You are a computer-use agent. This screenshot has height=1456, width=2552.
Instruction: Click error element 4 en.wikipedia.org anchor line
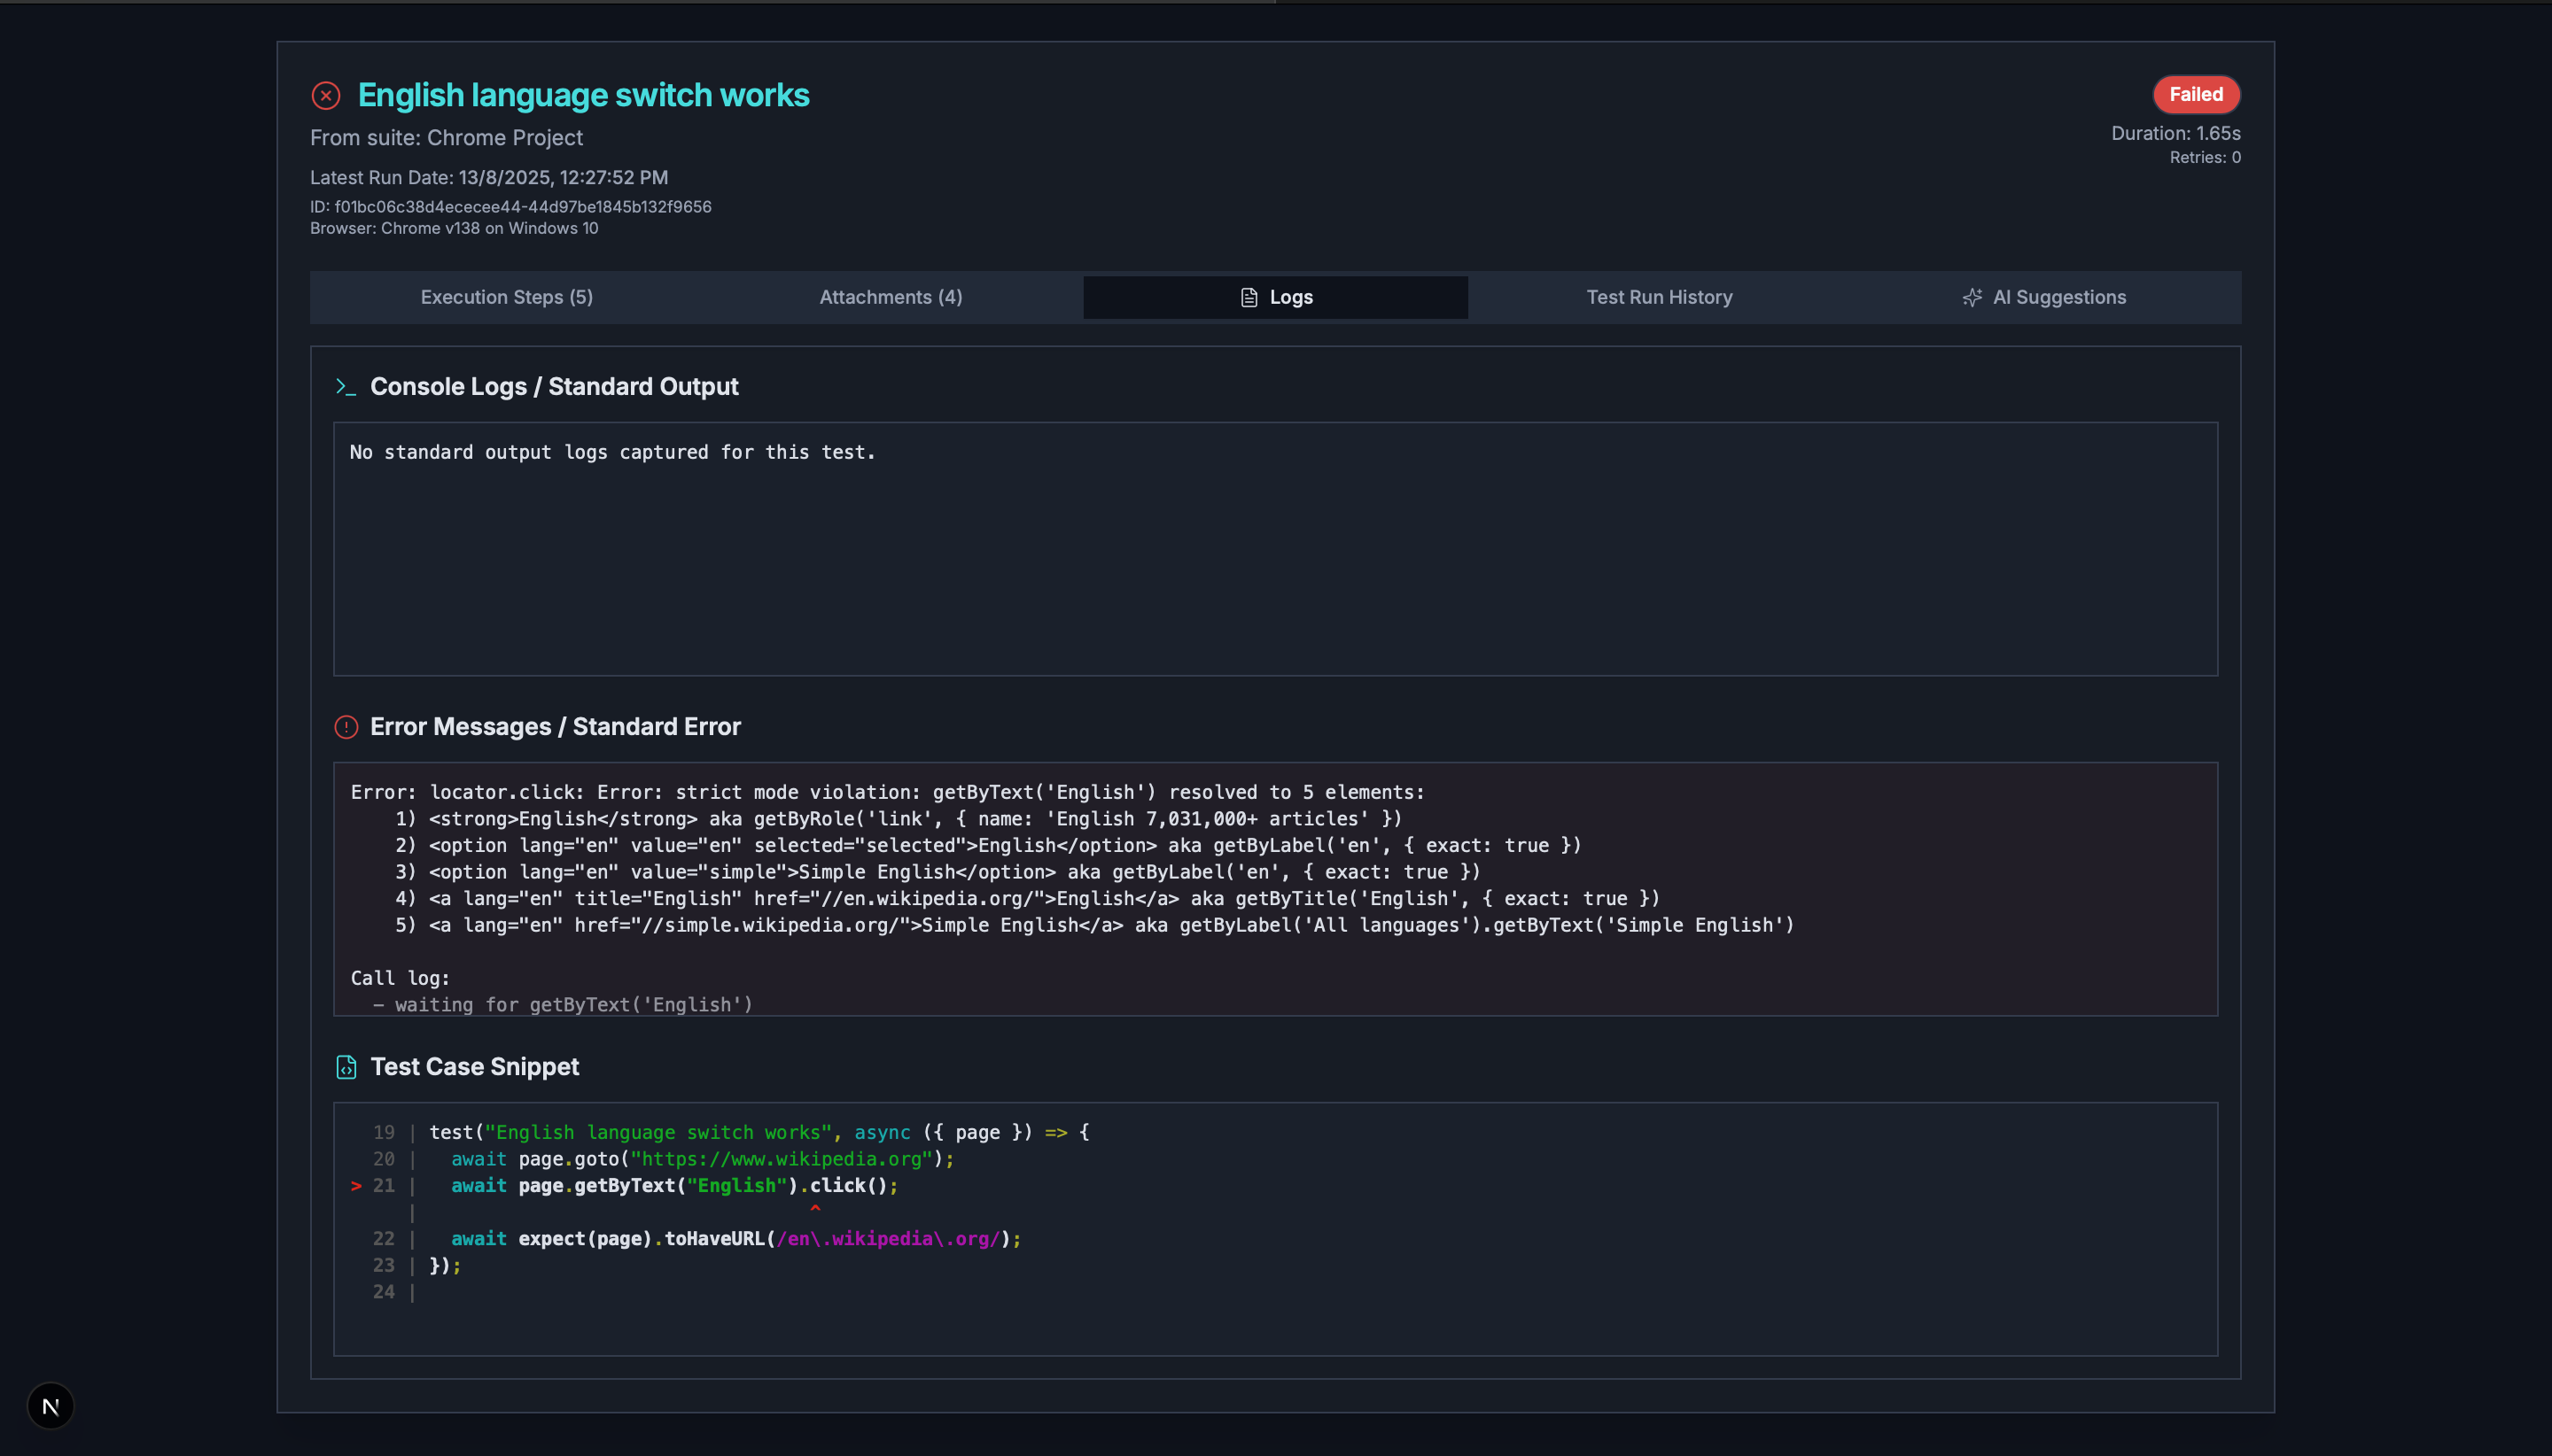click(x=1027, y=898)
